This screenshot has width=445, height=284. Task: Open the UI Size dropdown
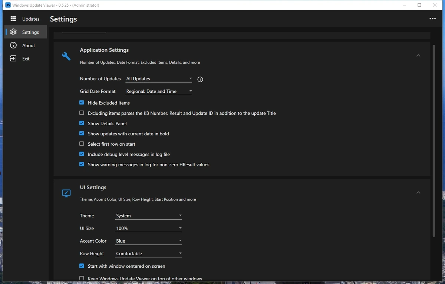pyautogui.click(x=148, y=228)
